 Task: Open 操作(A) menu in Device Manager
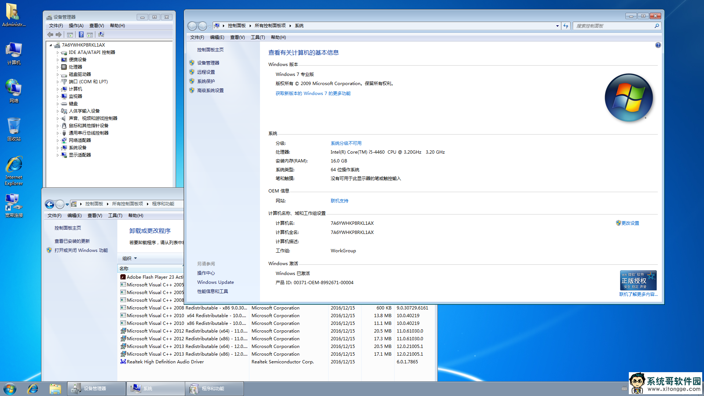[x=76, y=26]
